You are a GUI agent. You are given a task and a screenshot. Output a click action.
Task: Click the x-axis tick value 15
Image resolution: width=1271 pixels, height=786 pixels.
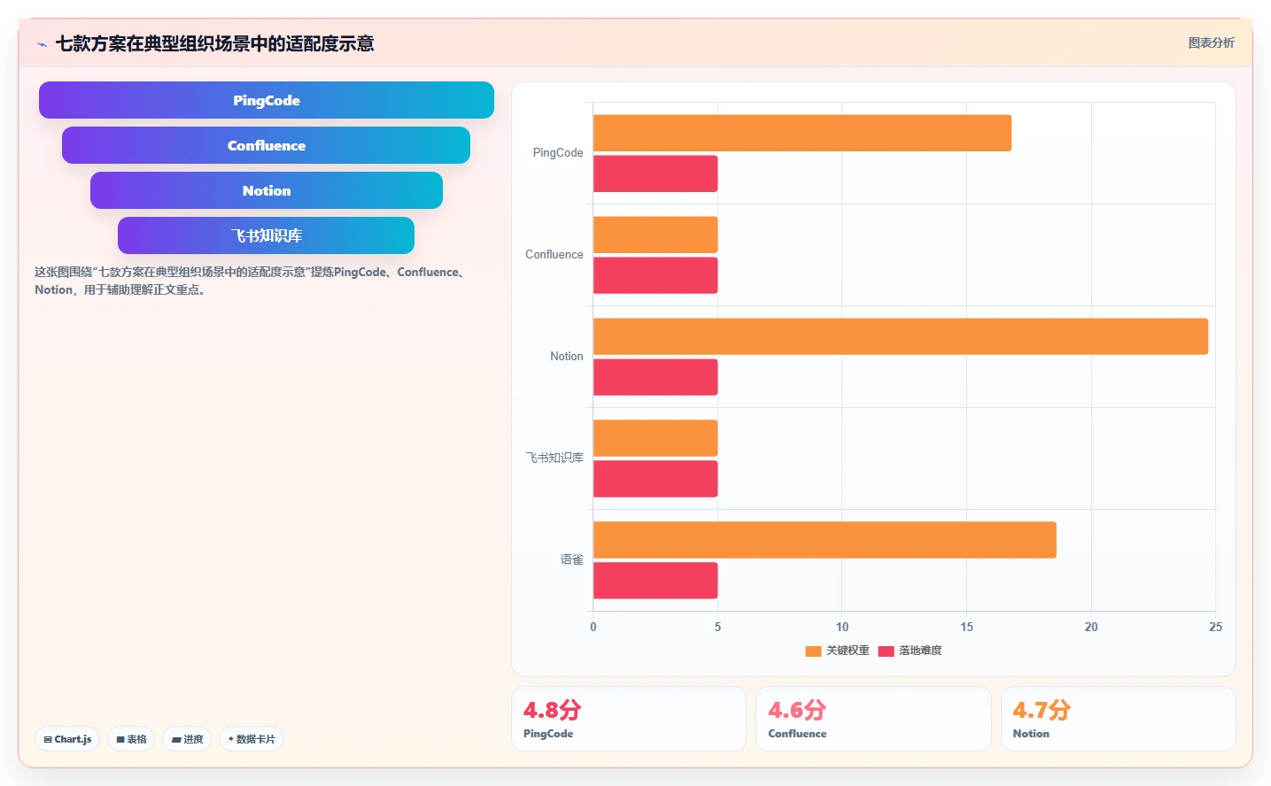tap(966, 627)
